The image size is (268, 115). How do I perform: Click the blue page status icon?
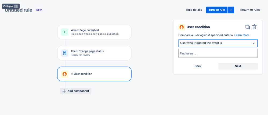pos(65,53)
